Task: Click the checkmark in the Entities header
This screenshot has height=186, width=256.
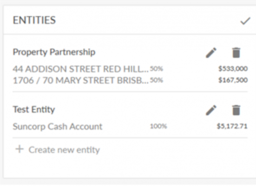Action: click(x=245, y=21)
